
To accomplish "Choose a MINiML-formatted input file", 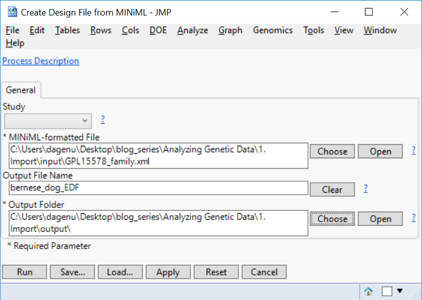I will click(x=332, y=151).
